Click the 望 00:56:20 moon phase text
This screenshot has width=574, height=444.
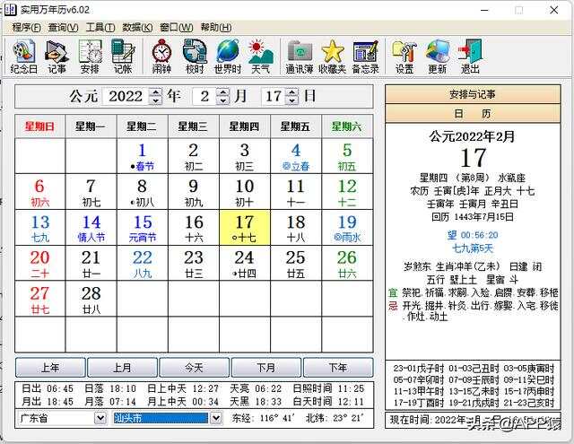point(473,235)
